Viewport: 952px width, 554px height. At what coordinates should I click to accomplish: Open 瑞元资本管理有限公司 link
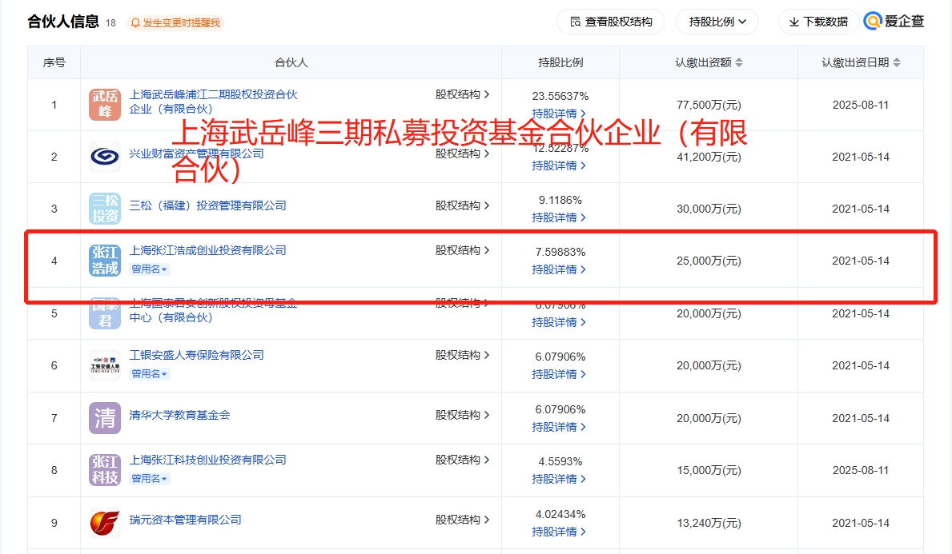tap(185, 520)
